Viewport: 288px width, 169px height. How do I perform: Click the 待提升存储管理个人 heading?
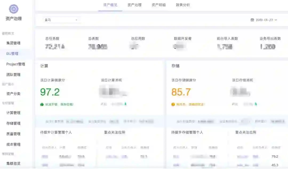pos(187,132)
